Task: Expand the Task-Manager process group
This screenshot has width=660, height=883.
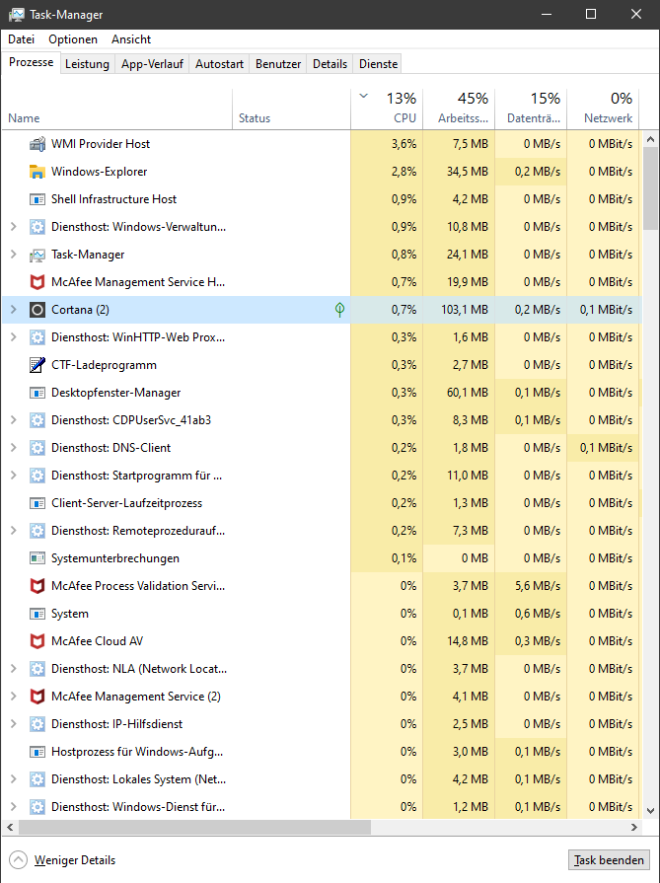Action: click(x=14, y=254)
